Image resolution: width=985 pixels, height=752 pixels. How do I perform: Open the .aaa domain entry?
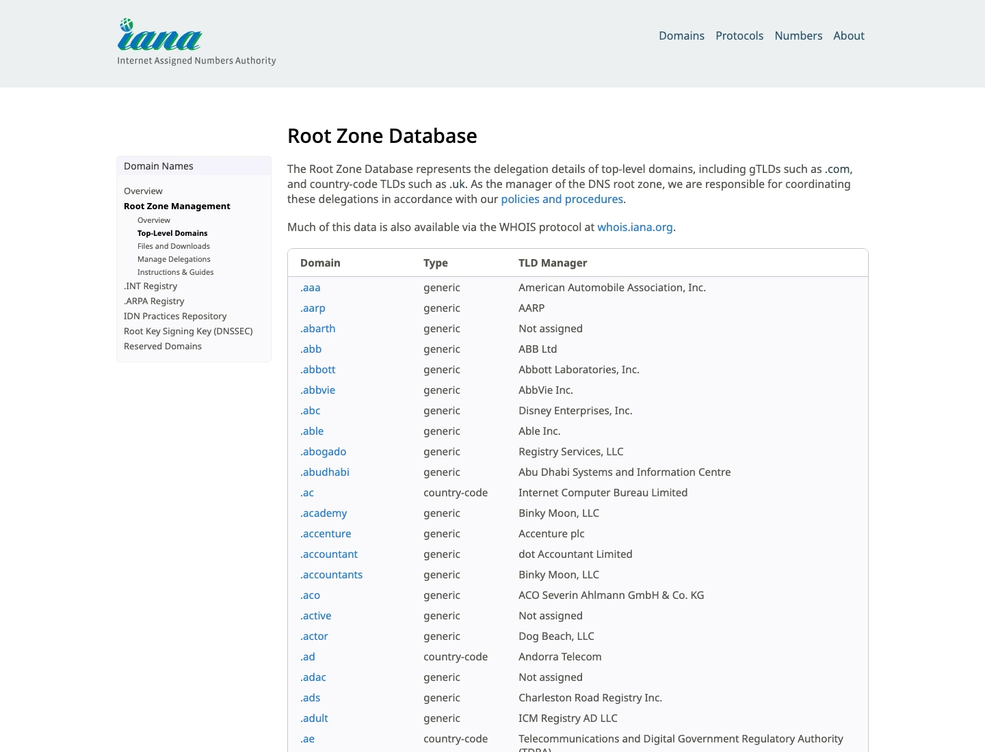pyautogui.click(x=311, y=288)
